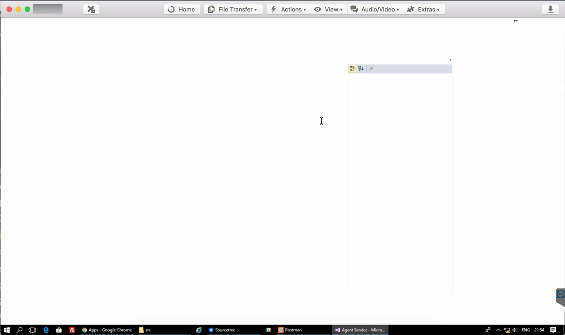Open Property Pages via the wrench icon
The width and height of the screenshot is (565, 335).
tap(371, 69)
